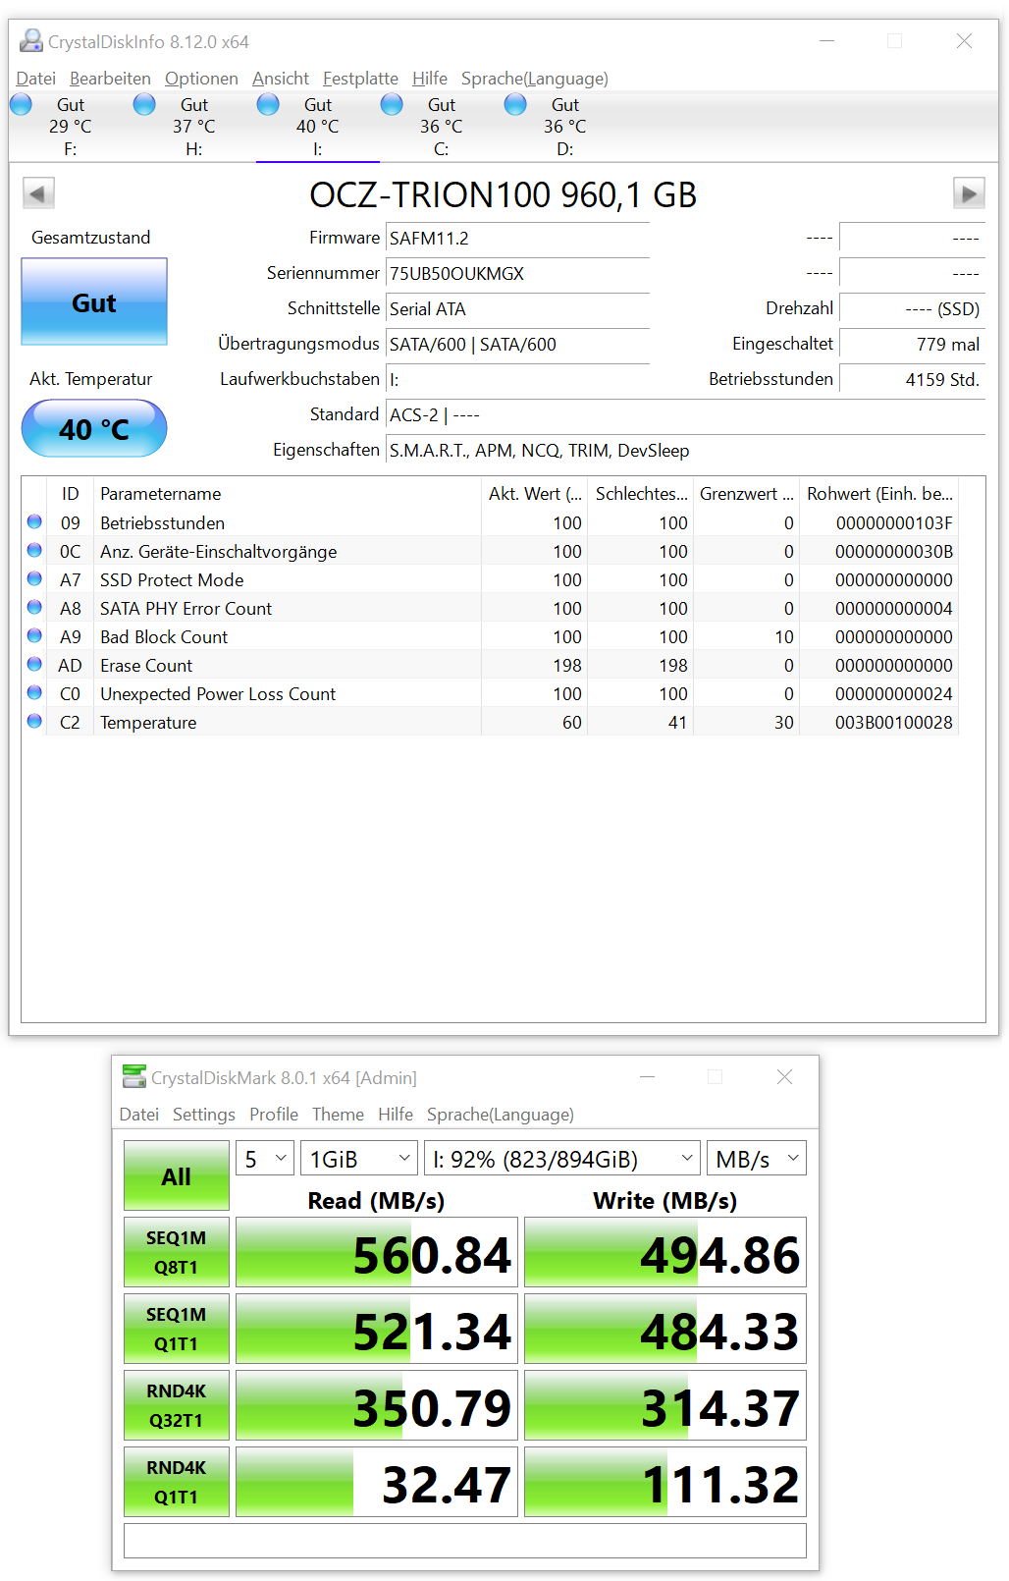Viewport: 1009px width, 1581px height.
Task: Select drive C: health status icon
Action: coord(392,104)
